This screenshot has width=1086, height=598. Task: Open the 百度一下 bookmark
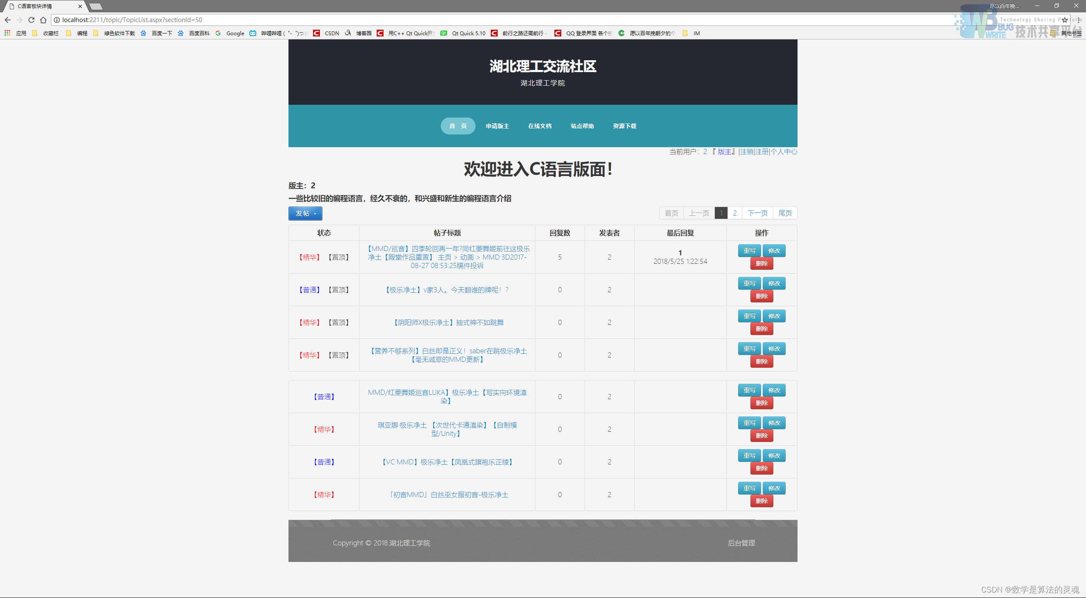coord(161,33)
